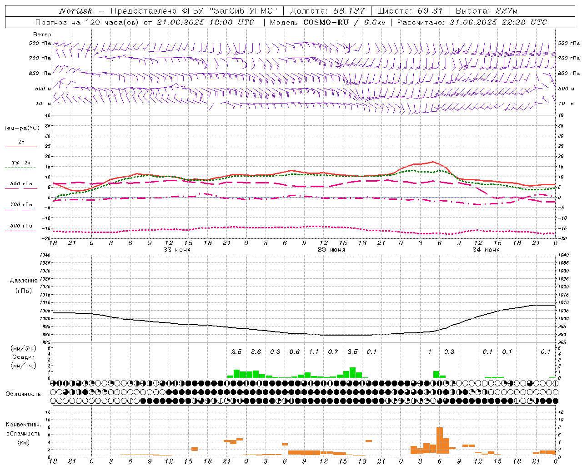Click the "Тем-ра(°C)" temperature panel label
582x465 pixels.
click(21, 129)
